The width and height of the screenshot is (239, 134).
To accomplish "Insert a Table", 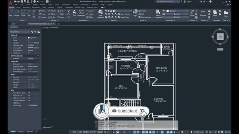I will [x=89, y=17].
